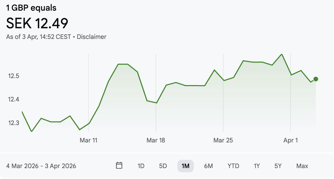334x179 pixels.
Task: Click 'As of 3 Apr, 14:52 CEST' timestamp
Action: pyautogui.click(x=38, y=37)
